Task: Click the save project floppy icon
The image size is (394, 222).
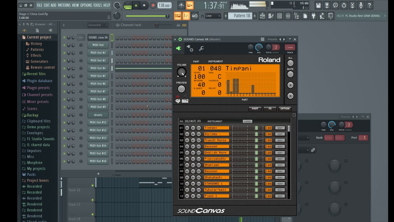Action: tap(318, 5)
